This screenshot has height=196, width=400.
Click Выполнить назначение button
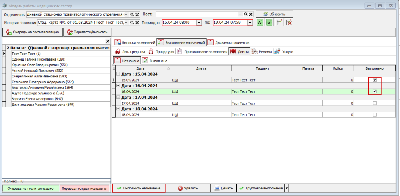(139, 188)
